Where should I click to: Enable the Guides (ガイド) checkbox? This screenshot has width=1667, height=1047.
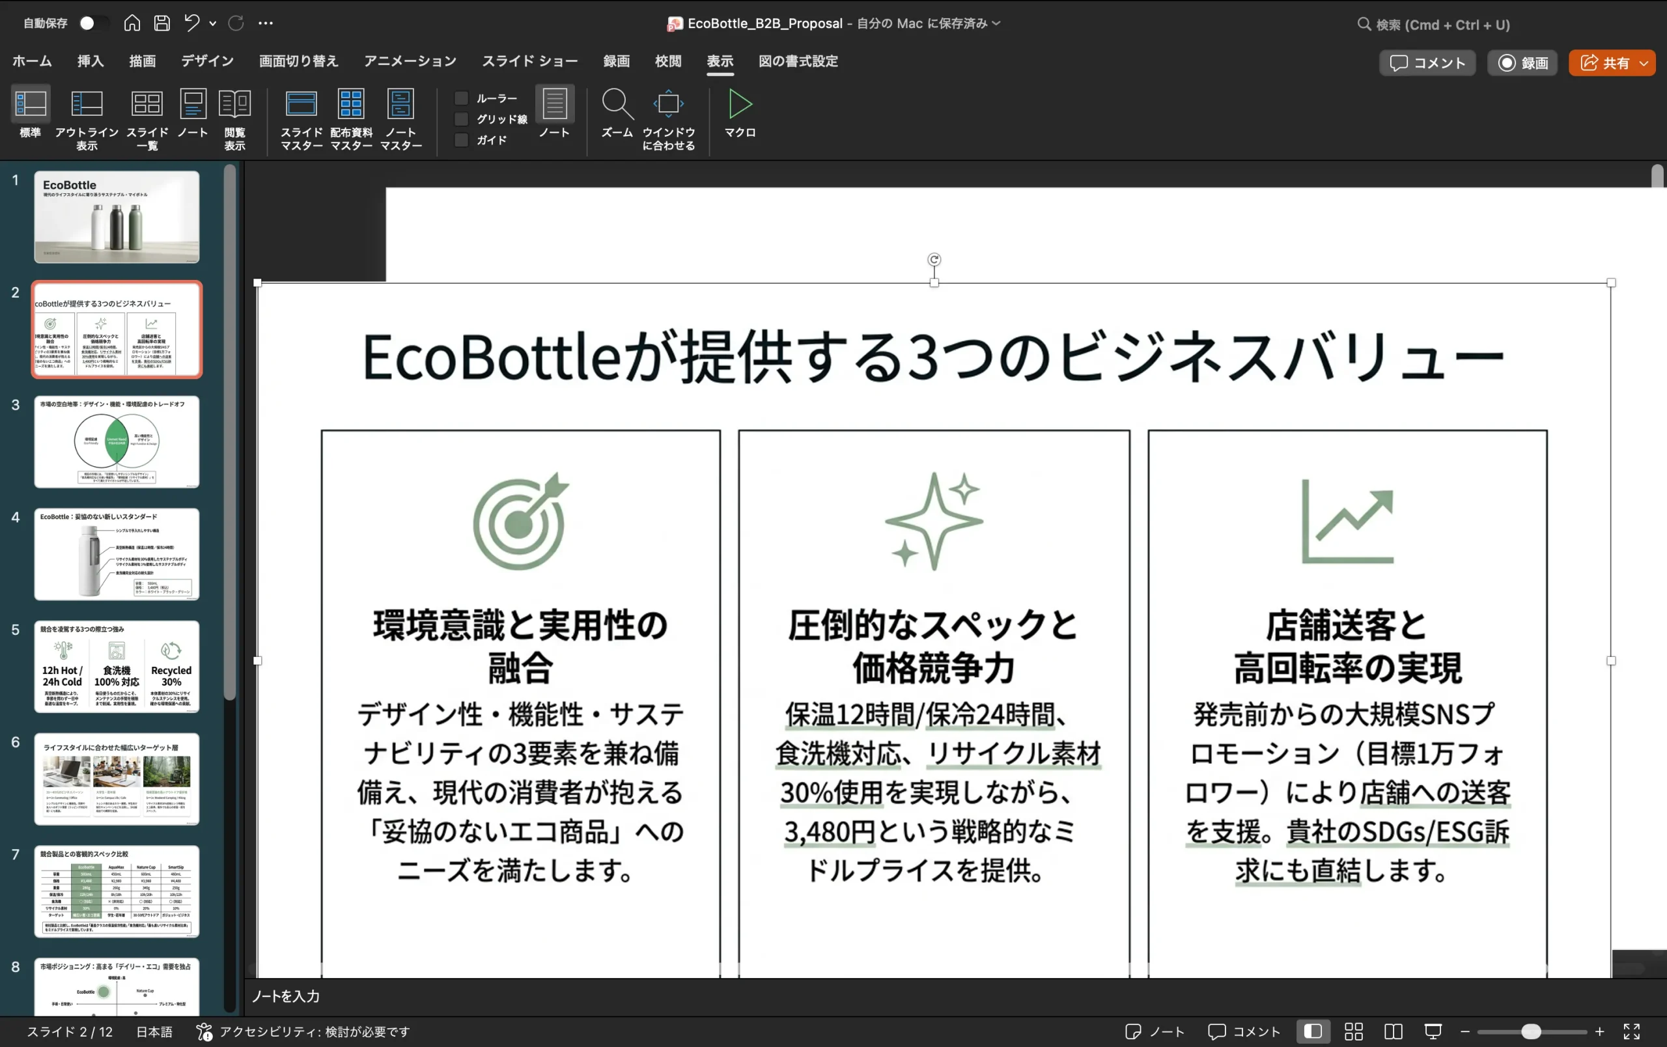point(461,140)
